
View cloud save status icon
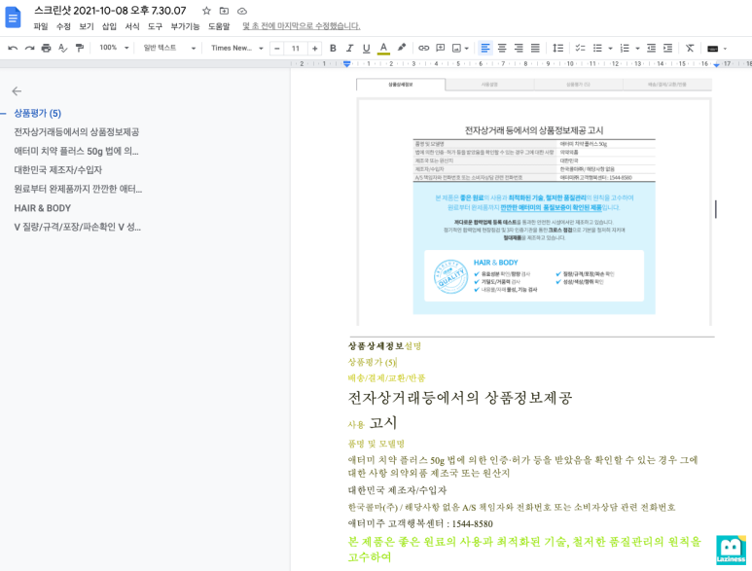[242, 11]
